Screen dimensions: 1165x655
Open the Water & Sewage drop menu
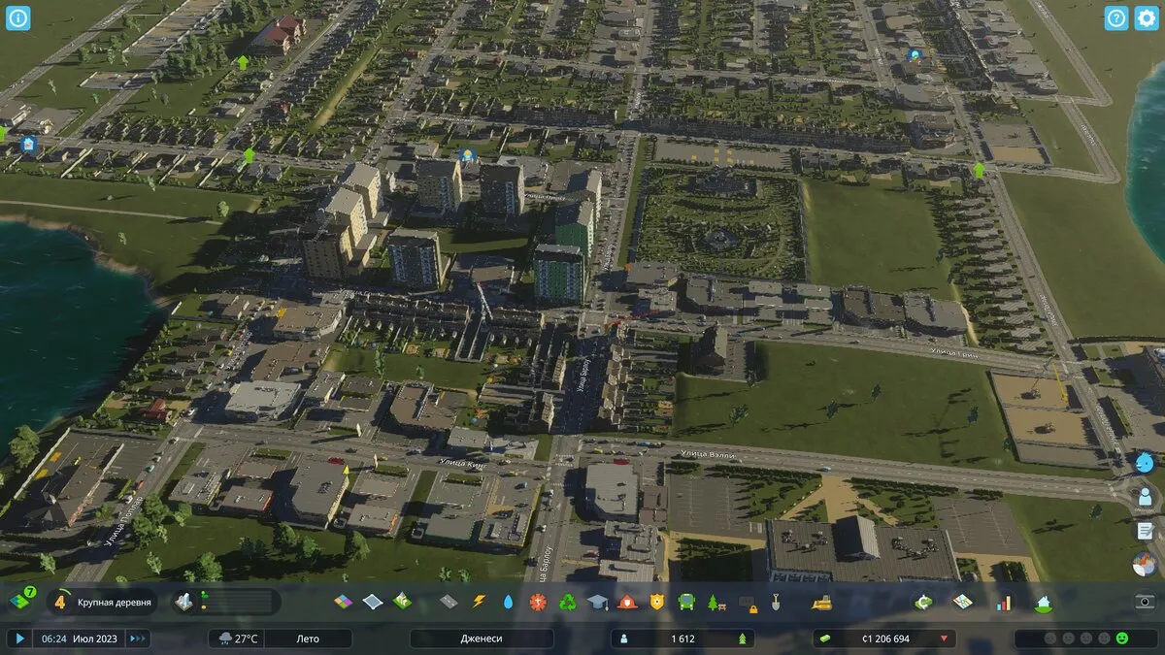click(x=508, y=602)
